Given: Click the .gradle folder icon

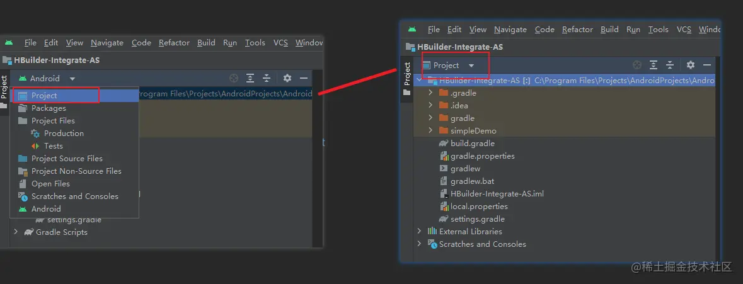Looking at the screenshot, I should (x=444, y=93).
